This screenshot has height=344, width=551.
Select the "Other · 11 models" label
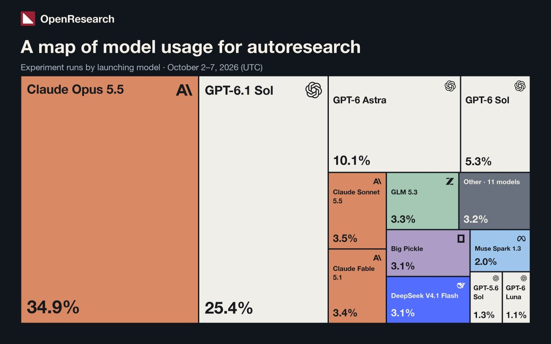pyautogui.click(x=492, y=182)
